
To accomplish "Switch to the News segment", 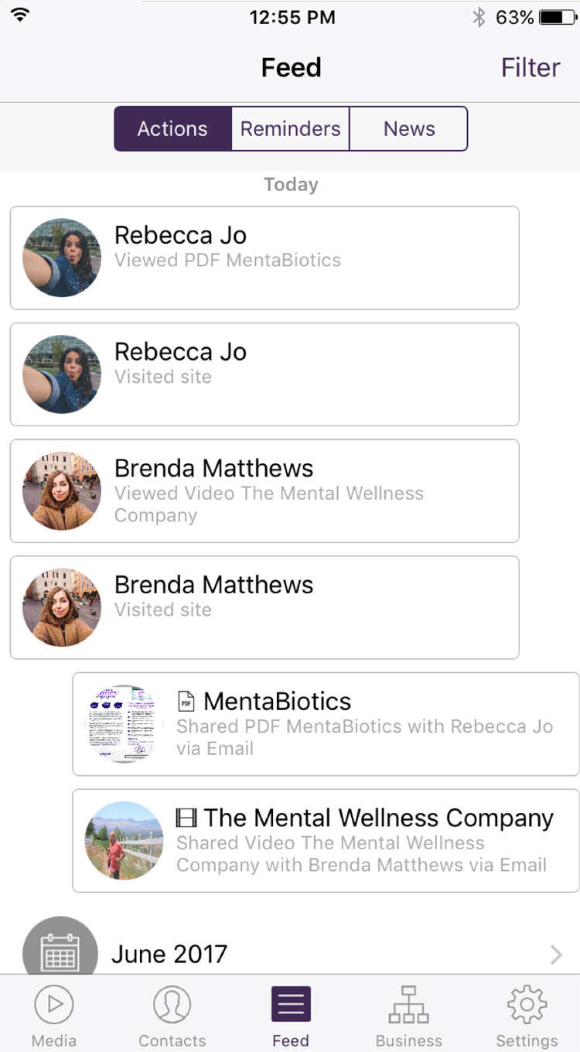I will pyautogui.click(x=409, y=128).
